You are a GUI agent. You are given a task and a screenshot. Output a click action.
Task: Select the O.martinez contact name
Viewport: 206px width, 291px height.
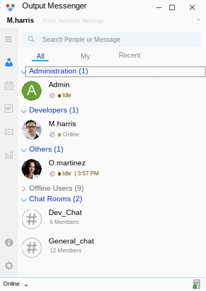point(67,163)
